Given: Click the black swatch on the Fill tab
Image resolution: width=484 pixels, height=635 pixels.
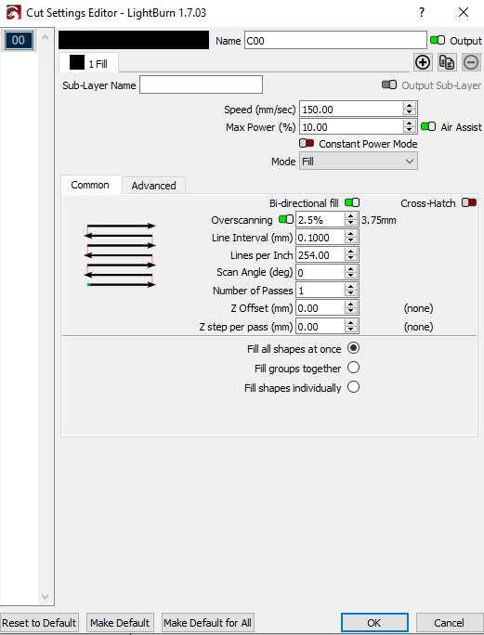Looking at the screenshot, I should click(77, 62).
